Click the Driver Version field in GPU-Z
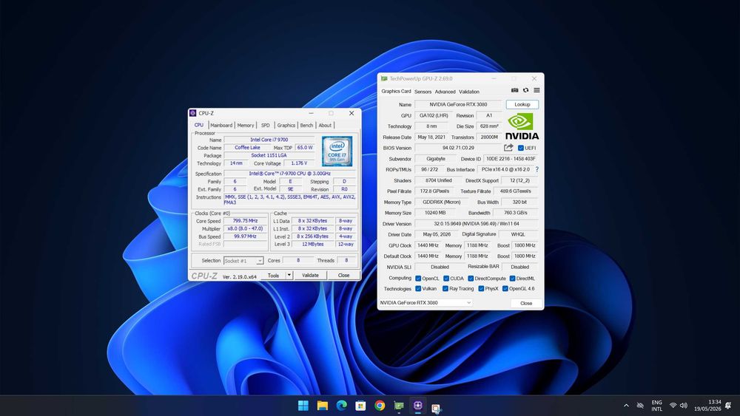740x416 pixels. click(477, 224)
